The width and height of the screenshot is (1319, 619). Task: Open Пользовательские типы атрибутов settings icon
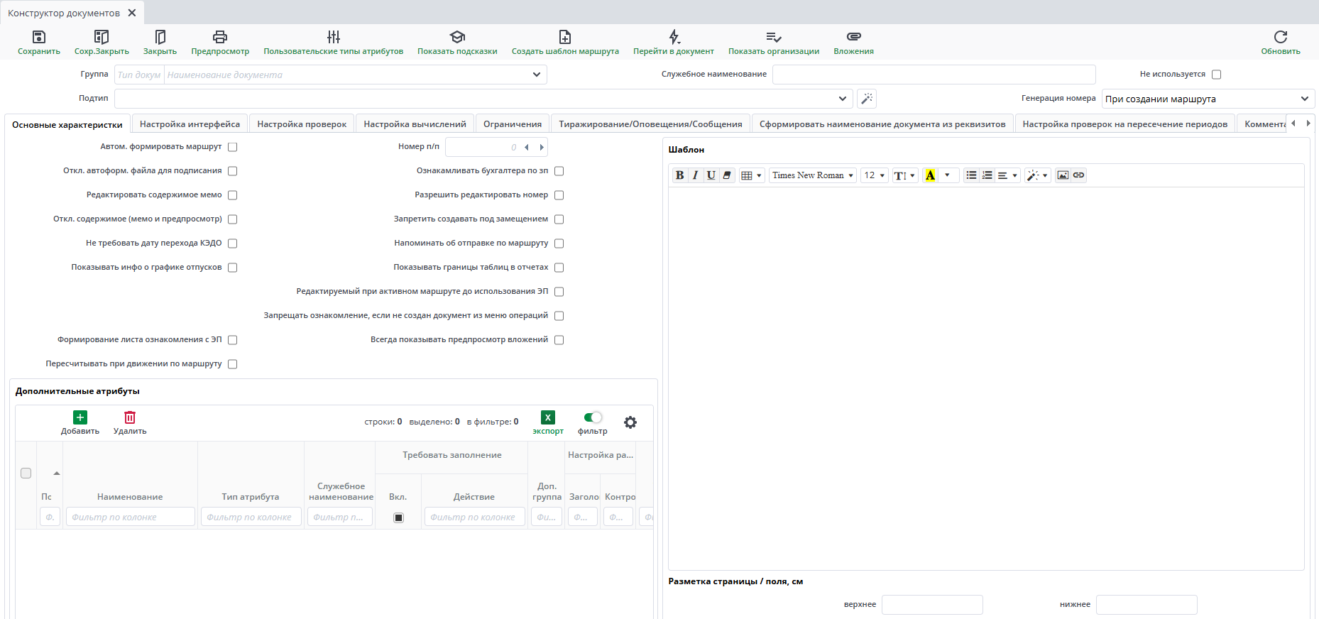point(334,37)
